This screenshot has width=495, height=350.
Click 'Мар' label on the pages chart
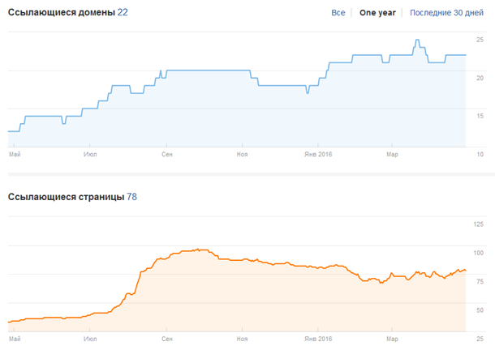click(392, 339)
